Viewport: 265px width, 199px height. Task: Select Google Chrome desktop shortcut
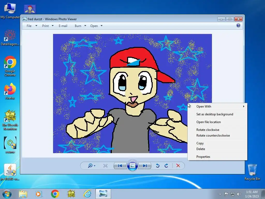tap(10, 66)
